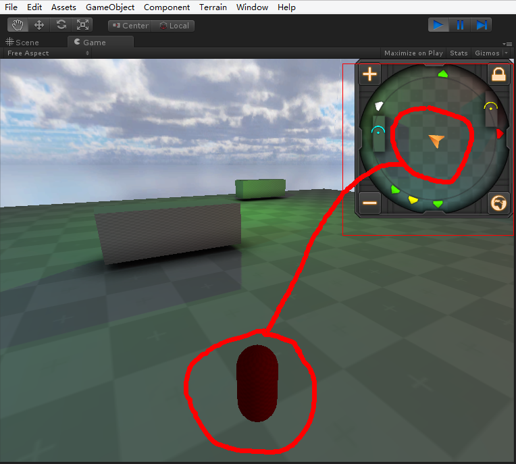The height and width of the screenshot is (464, 516).
Task: Select the Move tool
Action: pos(39,25)
